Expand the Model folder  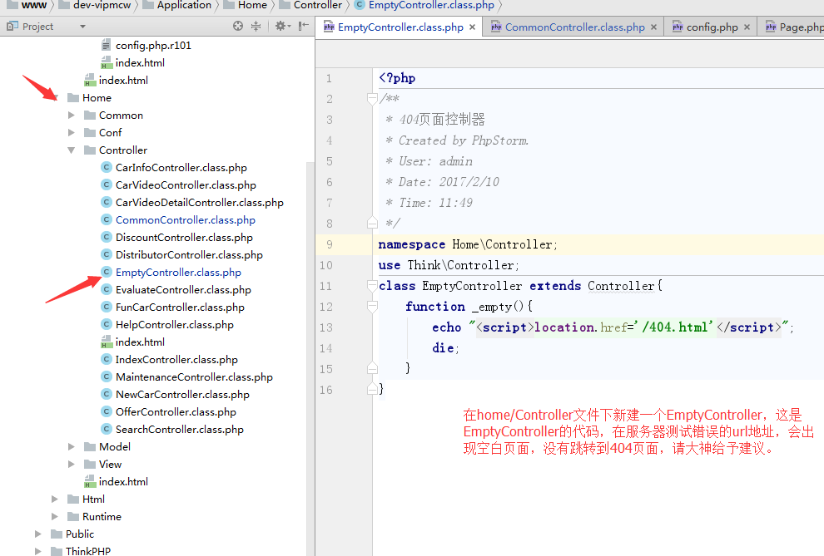pos(72,446)
